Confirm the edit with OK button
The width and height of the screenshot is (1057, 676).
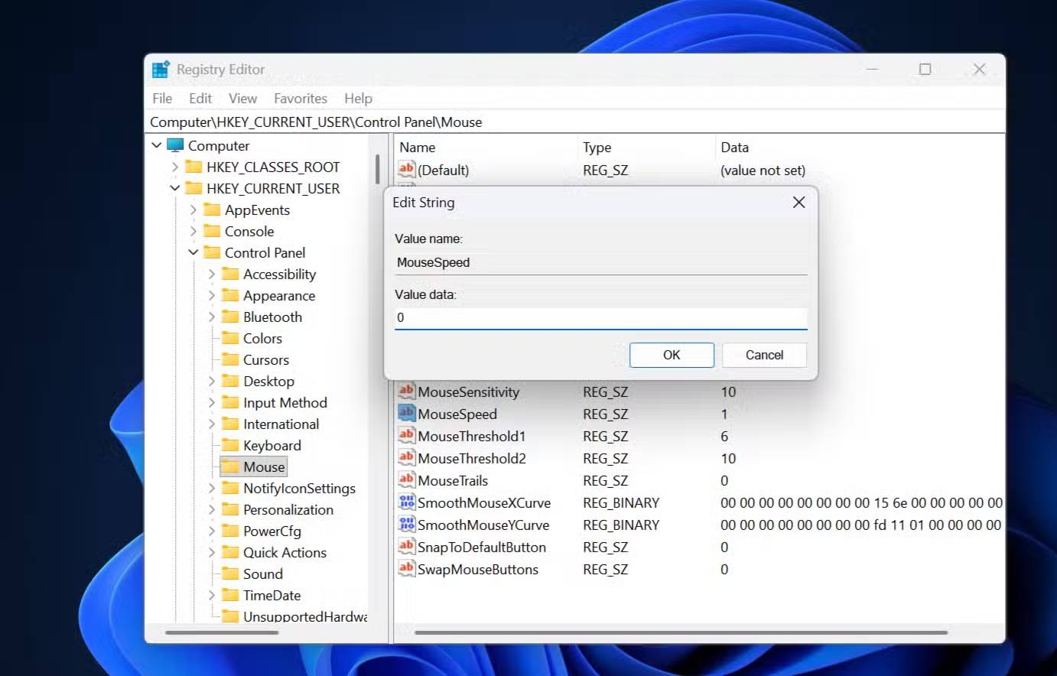click(x=671, y=355)
